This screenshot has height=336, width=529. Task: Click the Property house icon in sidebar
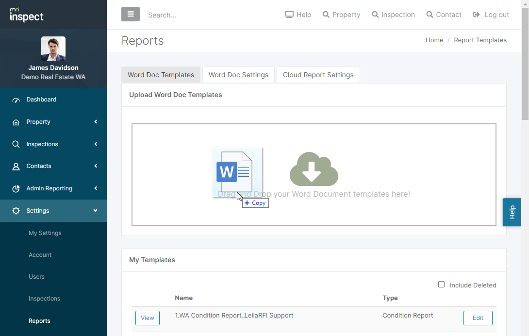pos(16,122)
